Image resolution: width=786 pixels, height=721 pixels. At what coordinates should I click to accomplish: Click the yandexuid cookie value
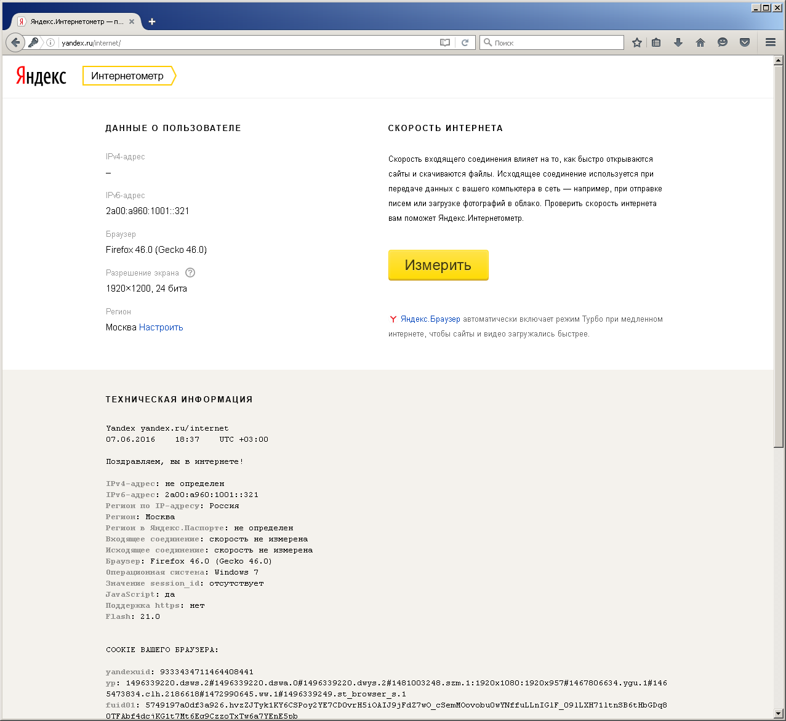point(207,672)
